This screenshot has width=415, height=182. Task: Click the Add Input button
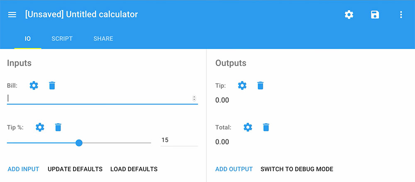coord(23,169)
